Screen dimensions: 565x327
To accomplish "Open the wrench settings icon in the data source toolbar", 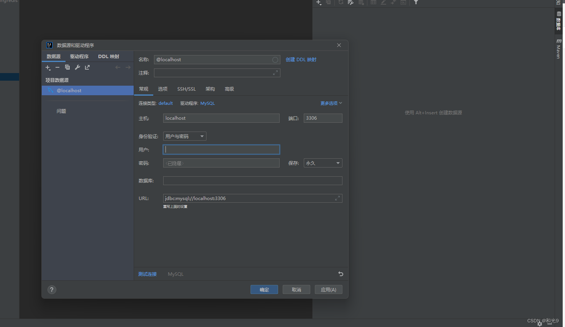I will (x=77, y=67).
